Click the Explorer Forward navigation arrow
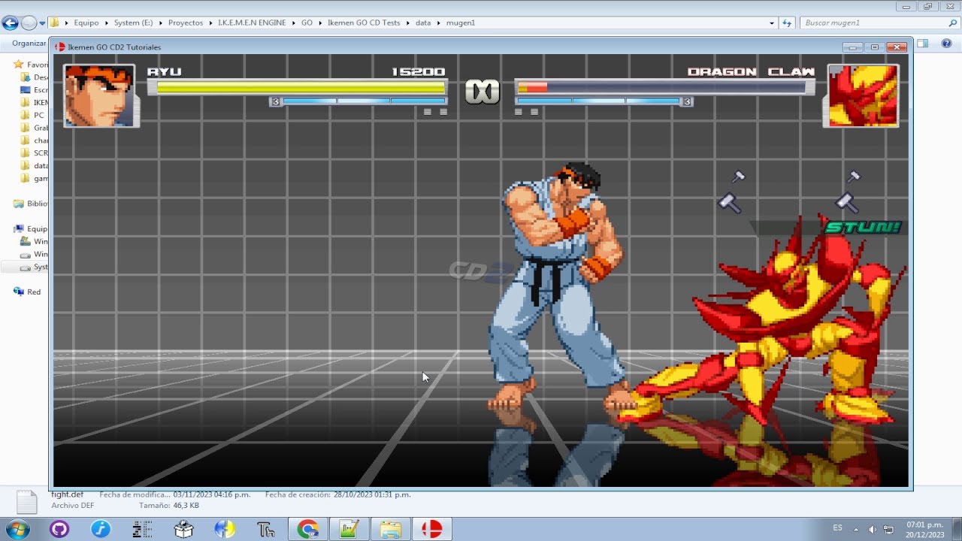The height and width of the screenshot is (541, 962). (x=29, y=23)
